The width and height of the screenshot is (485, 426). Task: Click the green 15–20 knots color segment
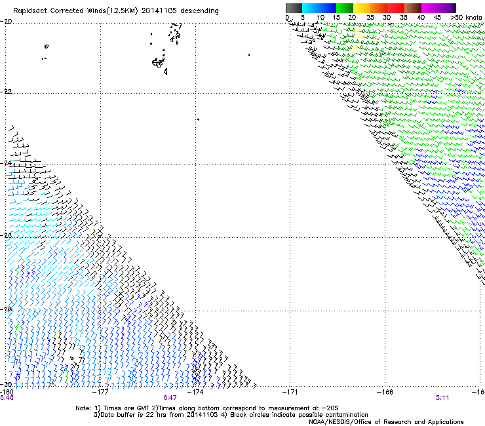click(x=345, y=8)
